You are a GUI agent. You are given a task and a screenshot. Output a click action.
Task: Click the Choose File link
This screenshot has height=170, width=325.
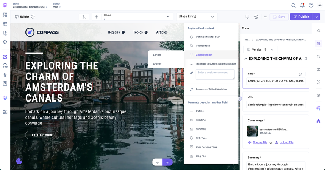point(260,142)
